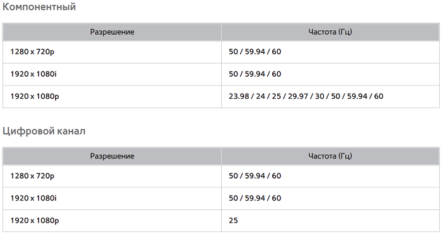
Task: Select the 23.98 / 24 / 25 frequency cell
Action: tap(330, 97)
